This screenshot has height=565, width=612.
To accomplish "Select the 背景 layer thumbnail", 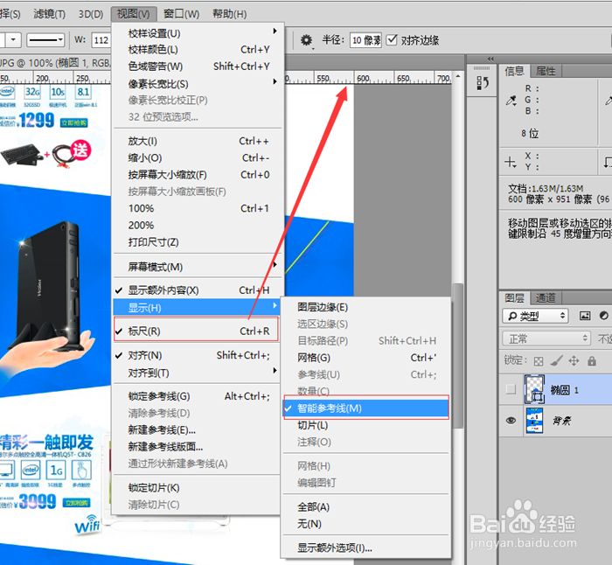I will pos(534,421).
